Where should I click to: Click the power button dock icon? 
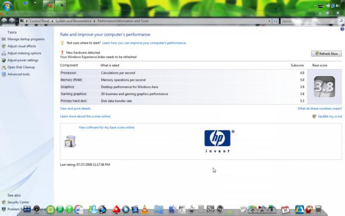[x=220, y=209]
